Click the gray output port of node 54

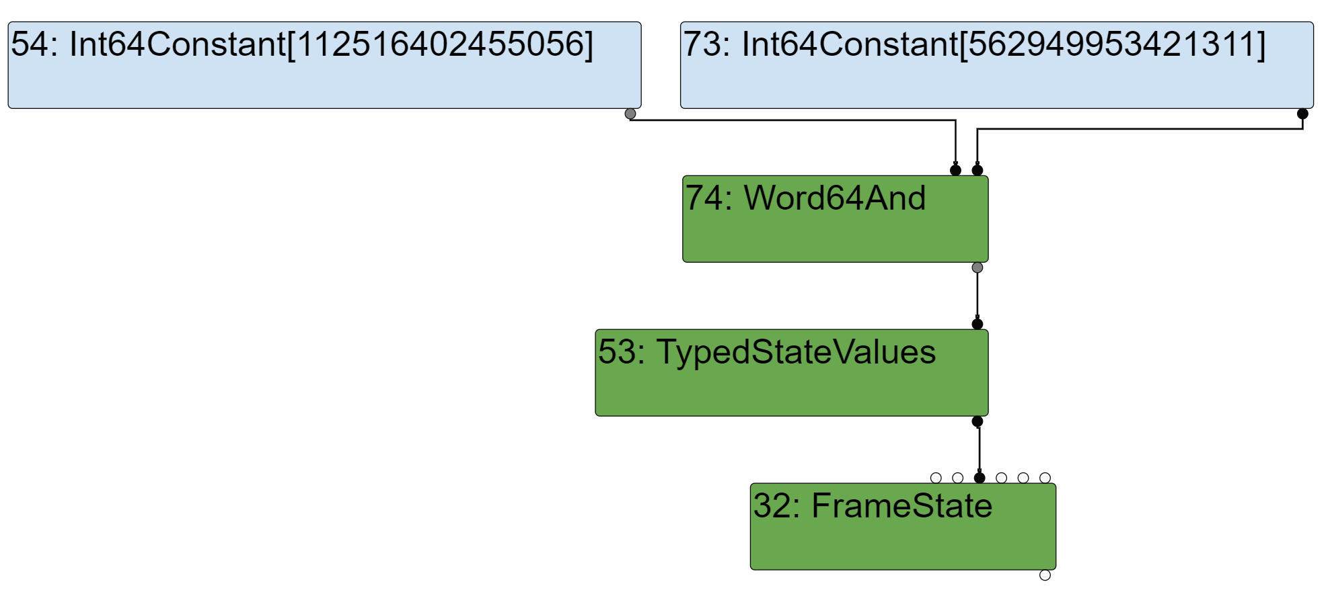(x=630, y=114)
